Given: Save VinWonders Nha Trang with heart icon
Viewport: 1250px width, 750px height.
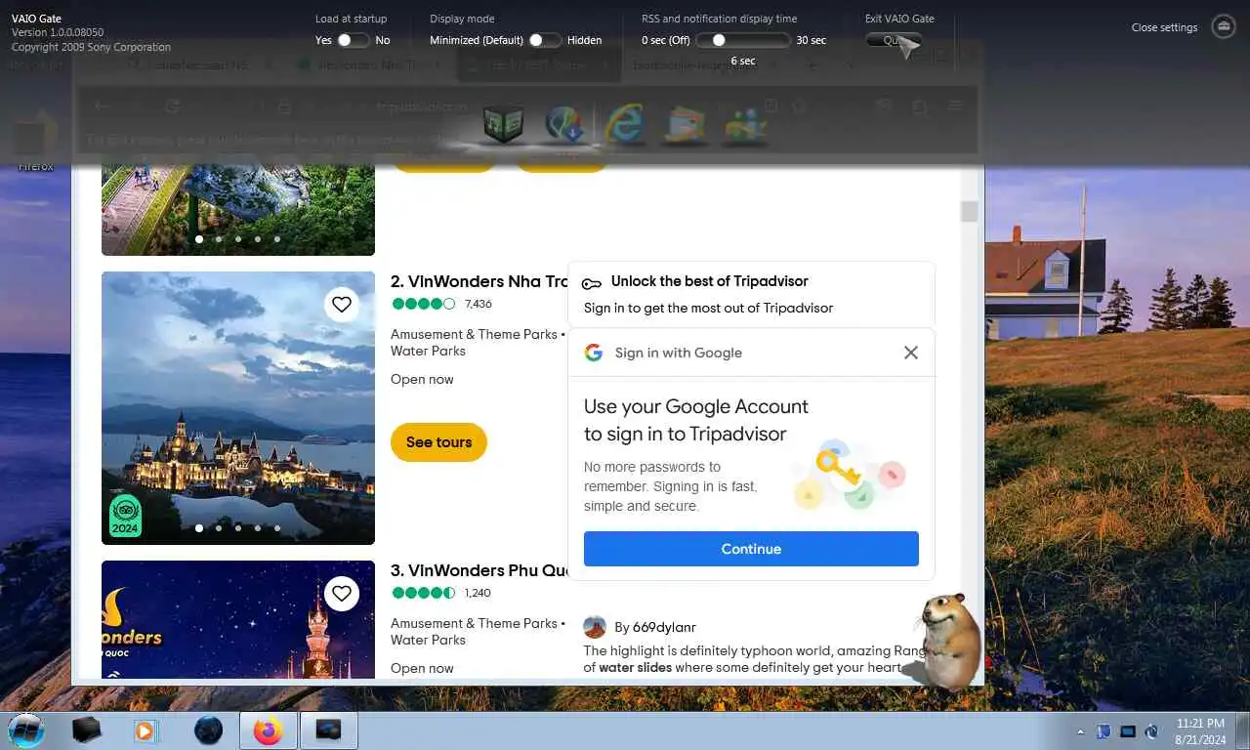Looking at the screenshot, I should click(x=341, y=305).
